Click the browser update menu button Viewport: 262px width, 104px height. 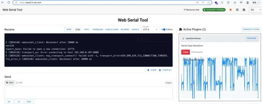pyautogui.click(x=256, y=3)
